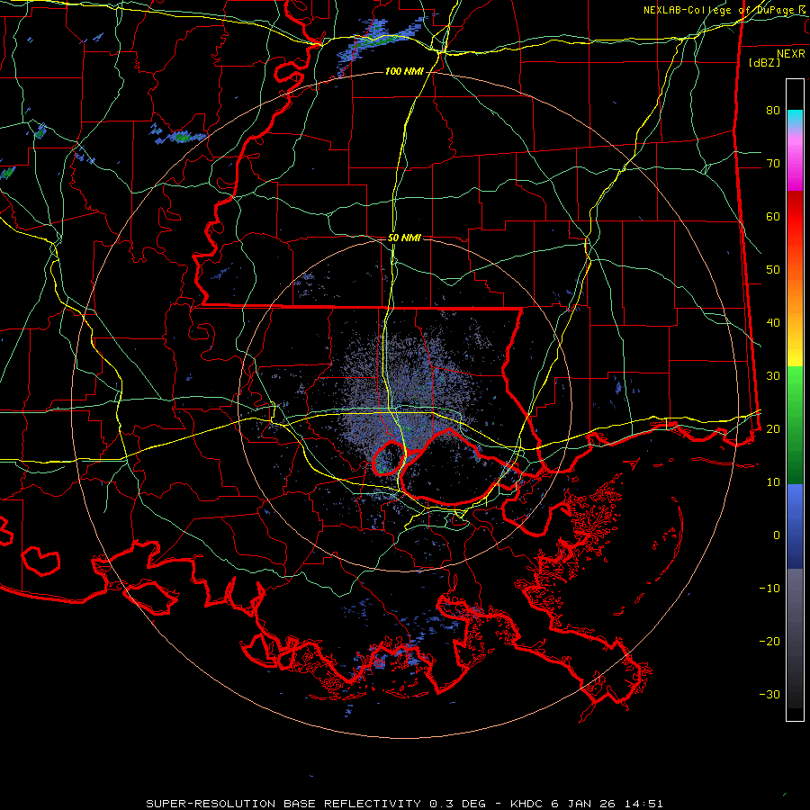The height and width of the screenshot is (810, 810).
Task: Click the 60 value on the dBZ scale
Action: 773,216
